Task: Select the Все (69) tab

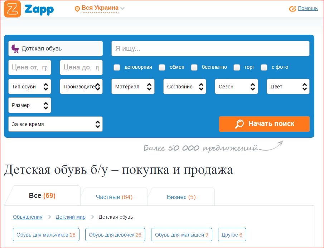Action: (42, 195)
